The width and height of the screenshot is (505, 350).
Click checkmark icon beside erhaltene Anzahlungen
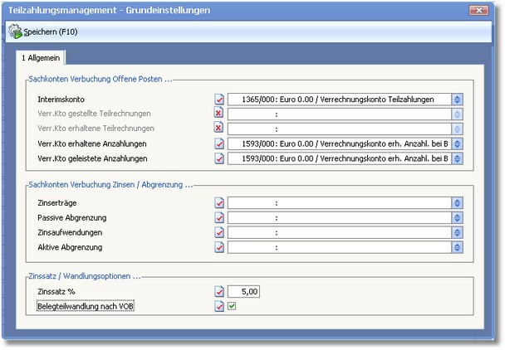click(219, 143)
